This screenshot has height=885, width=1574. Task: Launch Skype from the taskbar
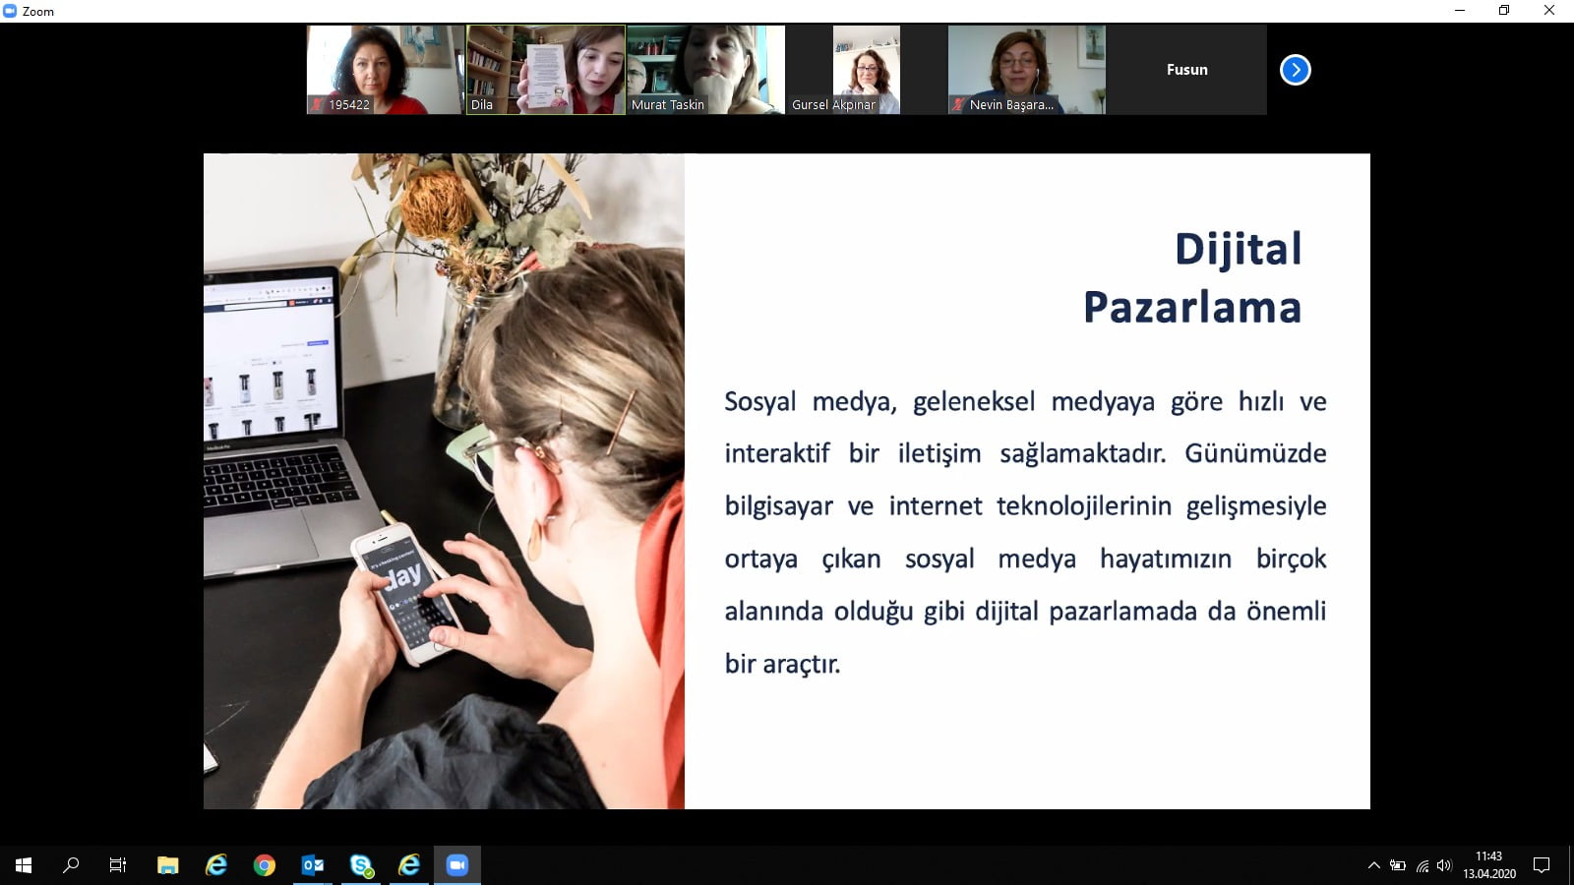(x=361, y=865)
